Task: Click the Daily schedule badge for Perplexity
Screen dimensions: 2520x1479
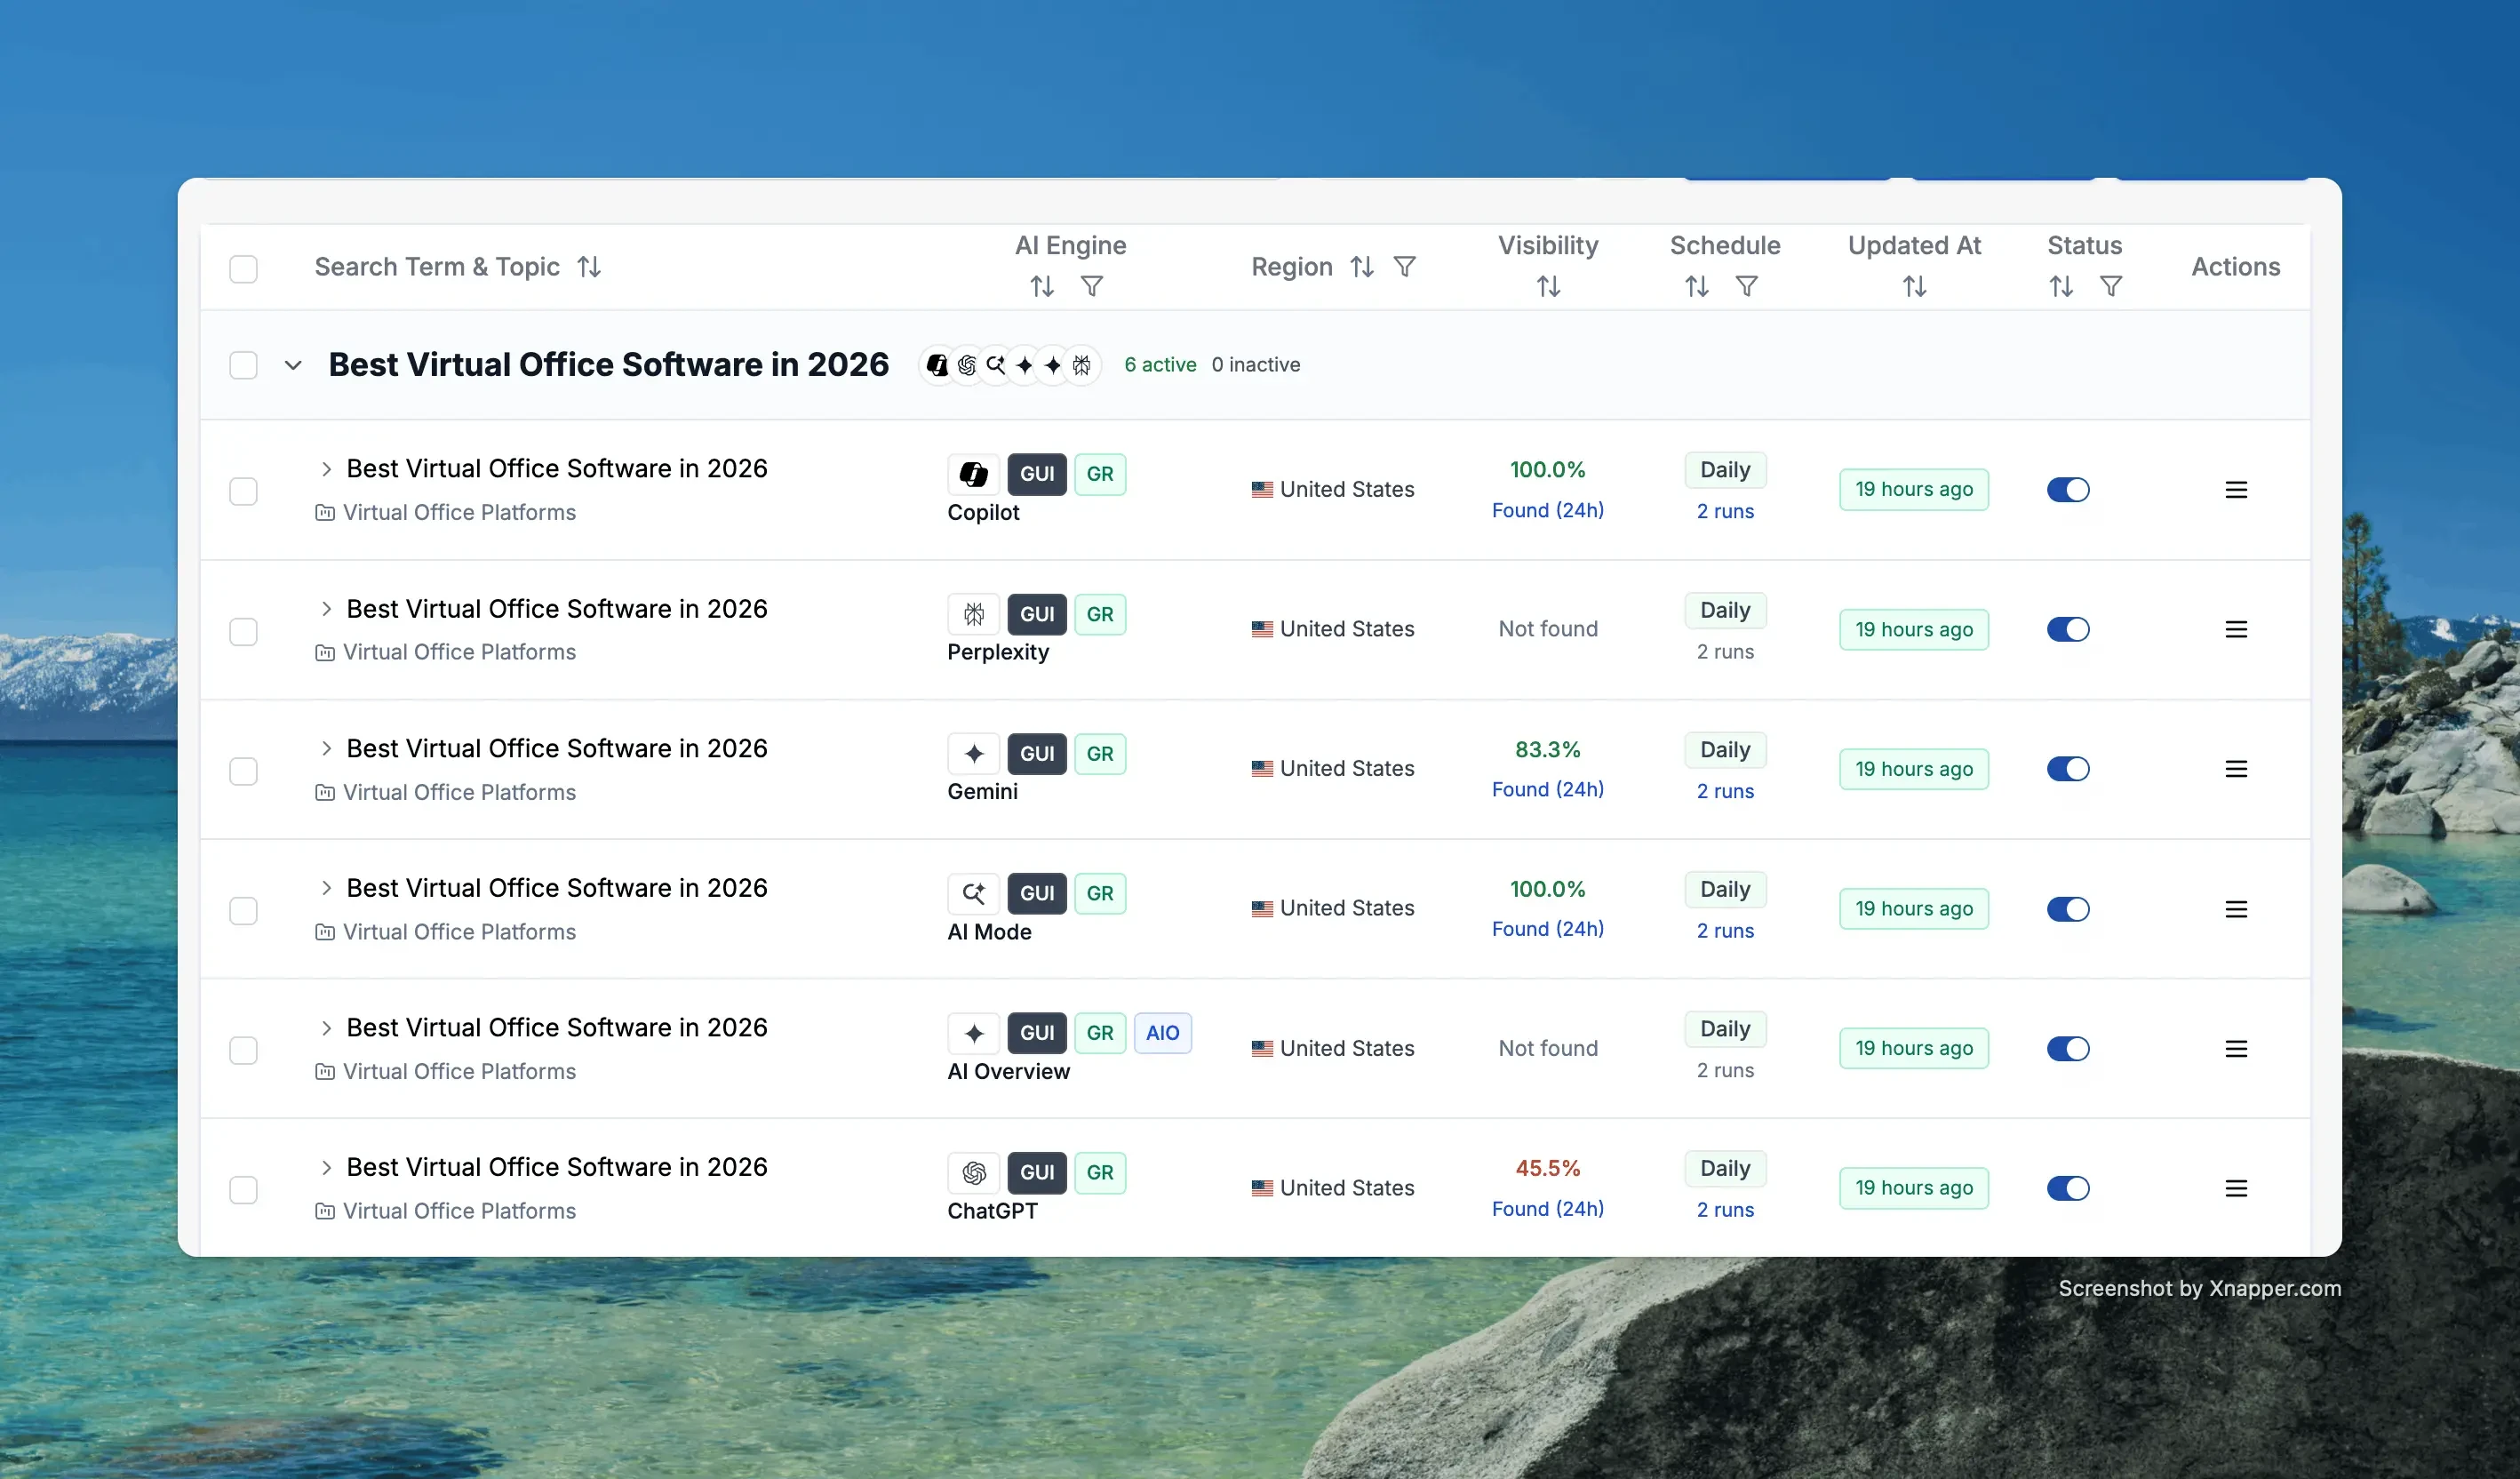Action: pyautogui.click(x=1725, y=610)
